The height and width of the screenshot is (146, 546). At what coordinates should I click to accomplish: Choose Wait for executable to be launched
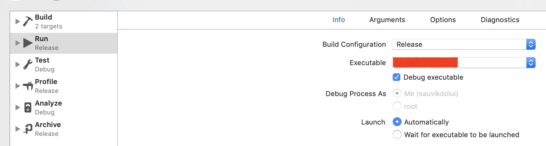(x=397, y=135)
